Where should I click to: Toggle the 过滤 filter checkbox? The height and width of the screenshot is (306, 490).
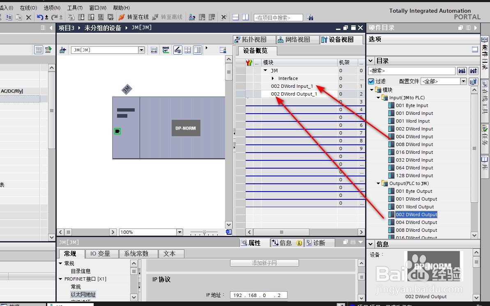(x=371, y=82)
